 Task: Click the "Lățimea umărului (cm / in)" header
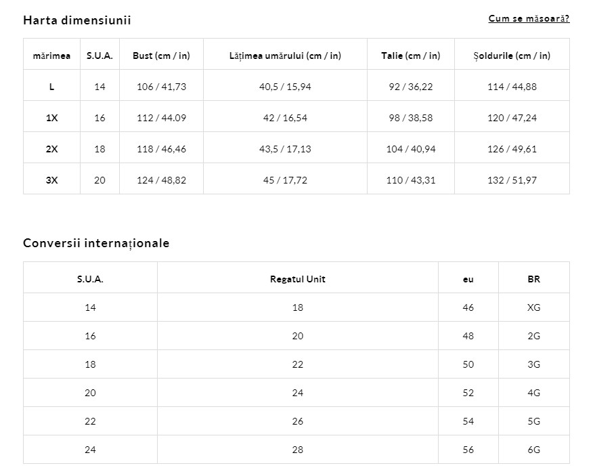(285, 56)
